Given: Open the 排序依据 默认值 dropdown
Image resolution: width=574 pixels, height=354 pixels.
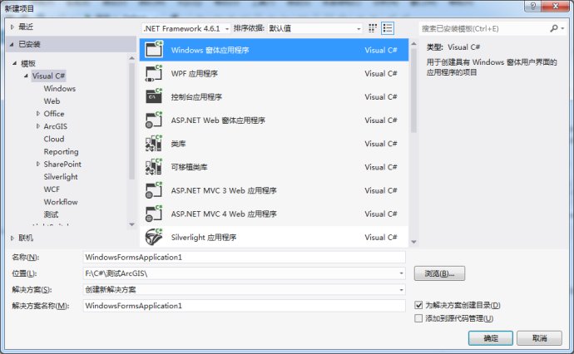Looking at the screenshot, I should click(314, 28).
